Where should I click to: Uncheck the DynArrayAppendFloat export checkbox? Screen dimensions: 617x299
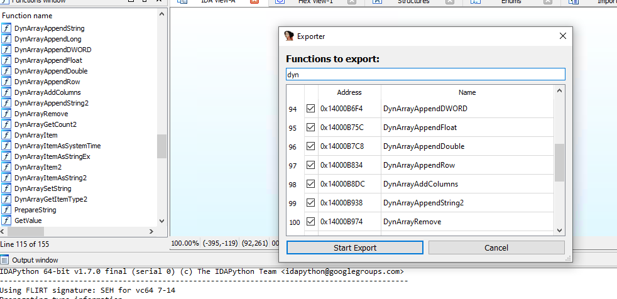(x=311, y=127)
